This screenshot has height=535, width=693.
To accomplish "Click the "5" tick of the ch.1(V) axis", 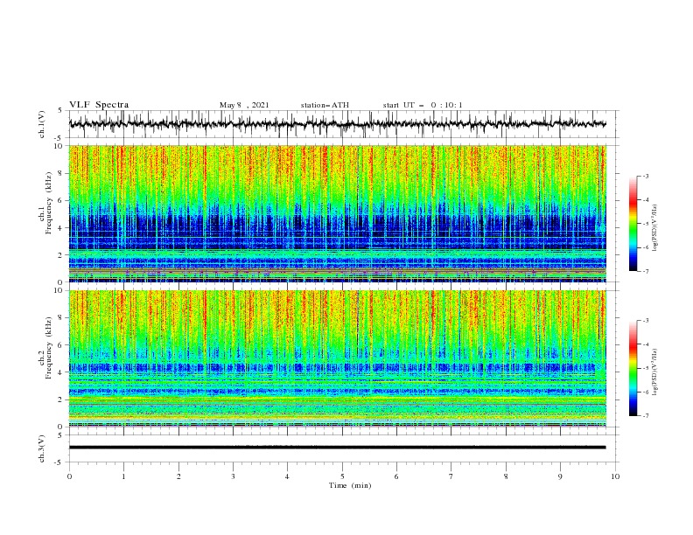I will 60,110.
